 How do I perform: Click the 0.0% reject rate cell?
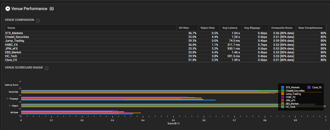(209, 41)
